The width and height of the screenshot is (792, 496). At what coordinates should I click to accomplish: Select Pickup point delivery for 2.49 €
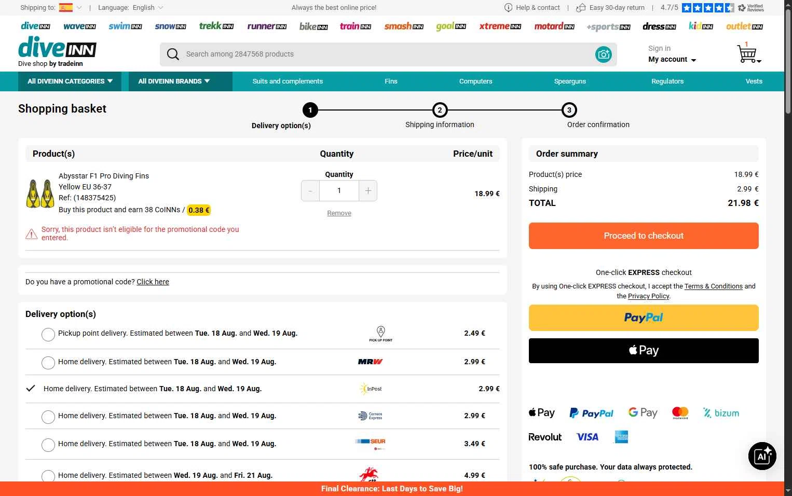point(48,334)
